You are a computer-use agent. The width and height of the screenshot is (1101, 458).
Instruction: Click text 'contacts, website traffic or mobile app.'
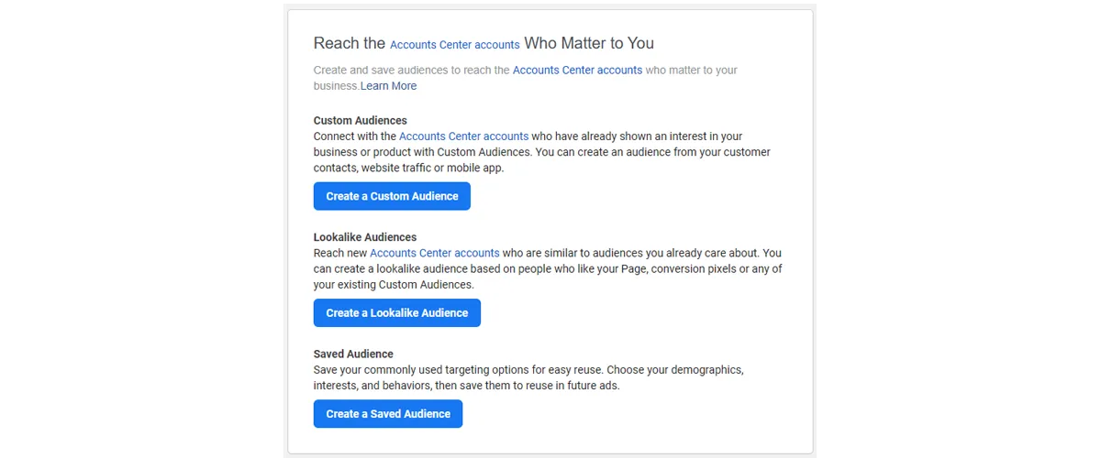(409, 169)
